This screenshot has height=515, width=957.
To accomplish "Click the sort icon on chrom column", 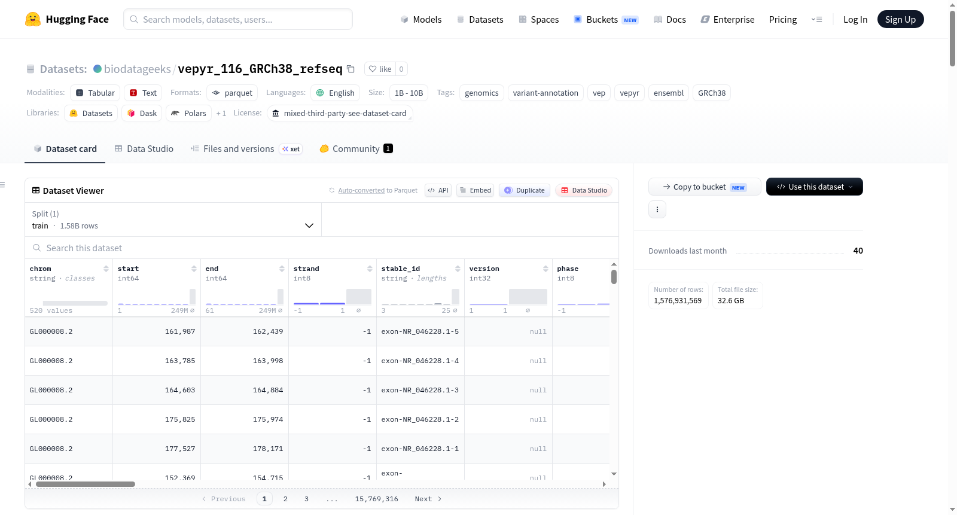I will tap(106, 269).
